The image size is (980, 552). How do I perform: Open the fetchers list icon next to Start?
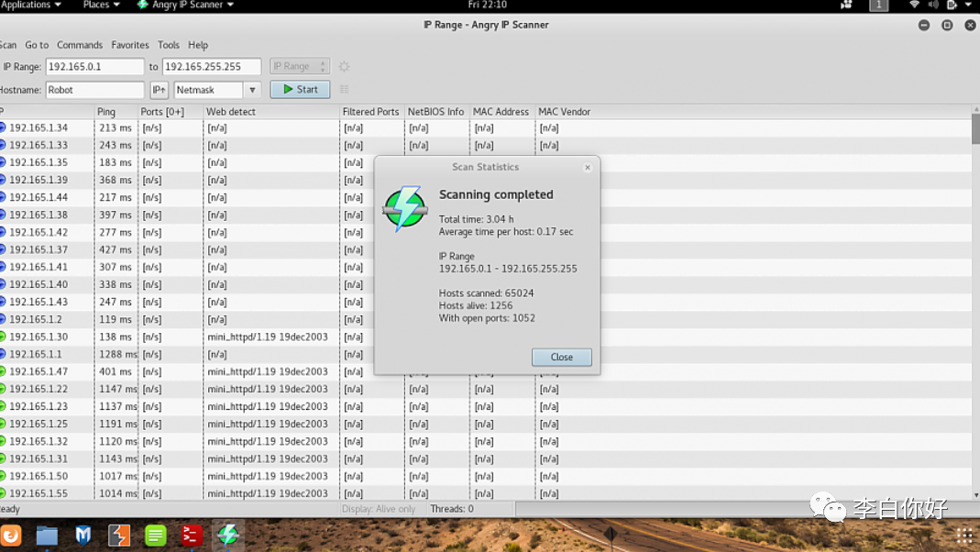tap(344, 89)
